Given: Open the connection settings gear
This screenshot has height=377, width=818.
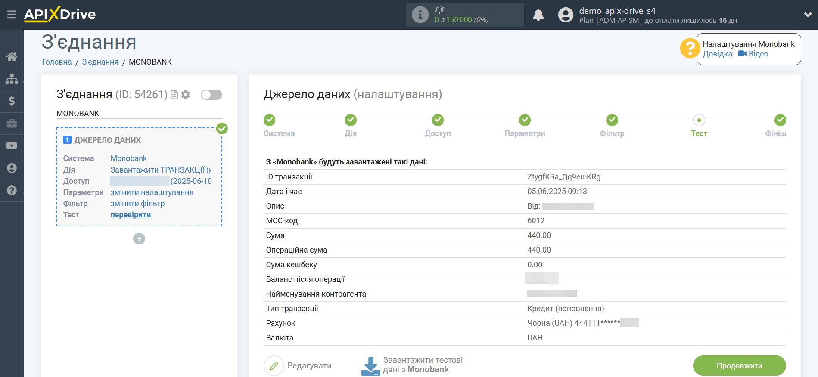Looking at the screenshot, I should [x=186, y=95].
